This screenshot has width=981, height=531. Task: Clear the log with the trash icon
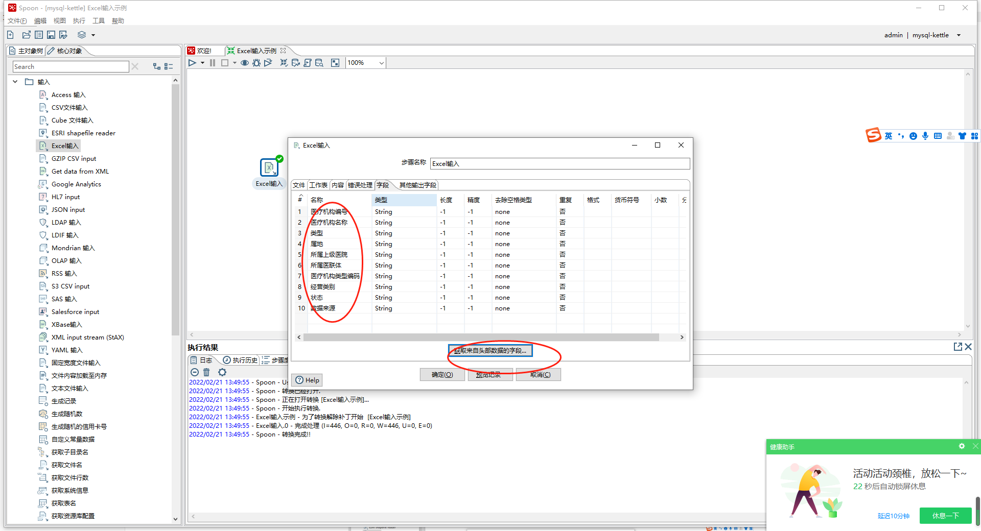tap(206, 372)
